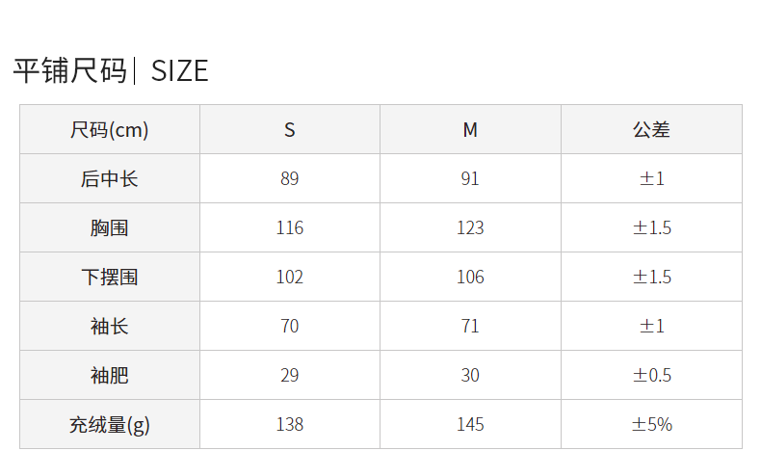Viewport: 761px width, 451px height.
Task: Click the S value 89 cell
Action: tap(290, 178)
